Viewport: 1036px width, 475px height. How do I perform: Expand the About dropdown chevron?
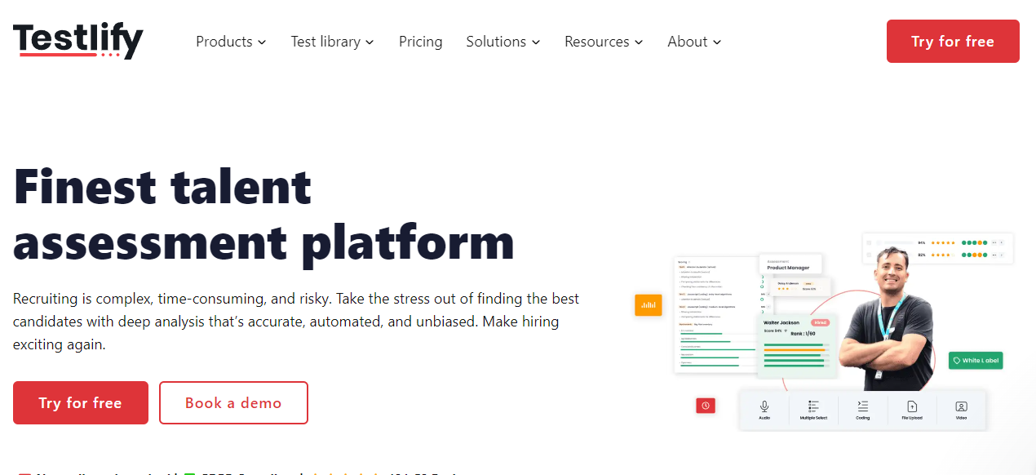[x=717, y=42]
